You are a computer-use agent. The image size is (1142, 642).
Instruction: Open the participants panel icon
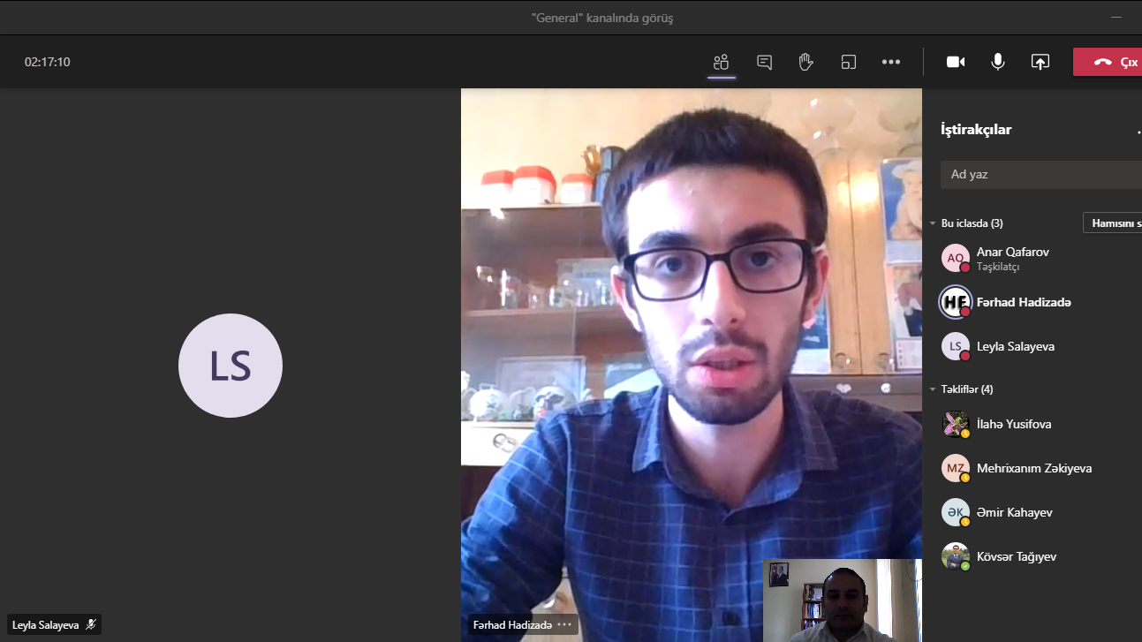point(722,62)
